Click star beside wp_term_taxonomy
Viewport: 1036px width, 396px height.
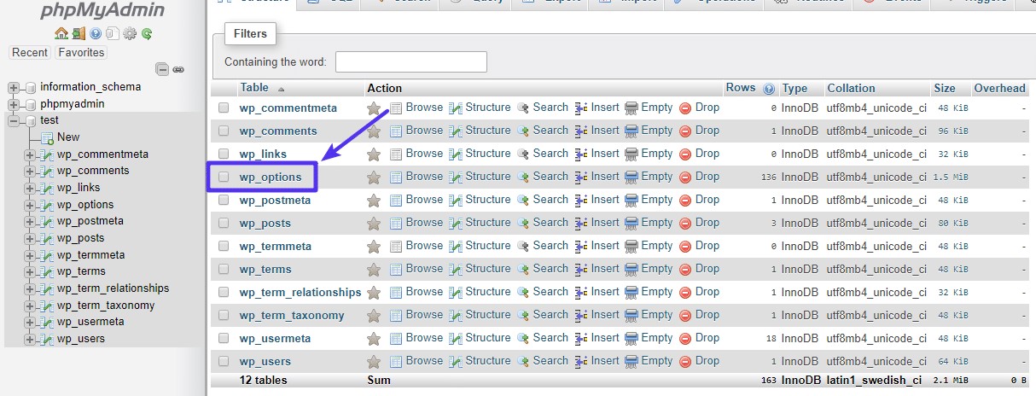pos(373,316)
